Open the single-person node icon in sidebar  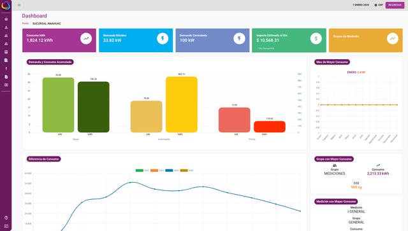pyautogui.click(x=6, y=27)
